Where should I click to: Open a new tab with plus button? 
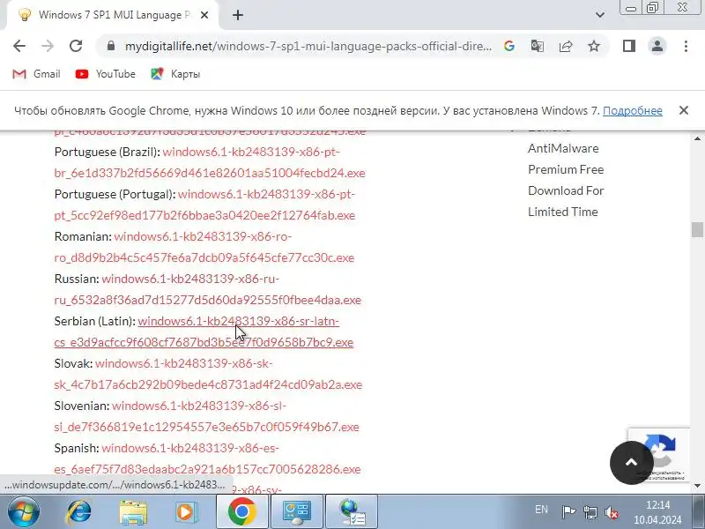point(238,15)
